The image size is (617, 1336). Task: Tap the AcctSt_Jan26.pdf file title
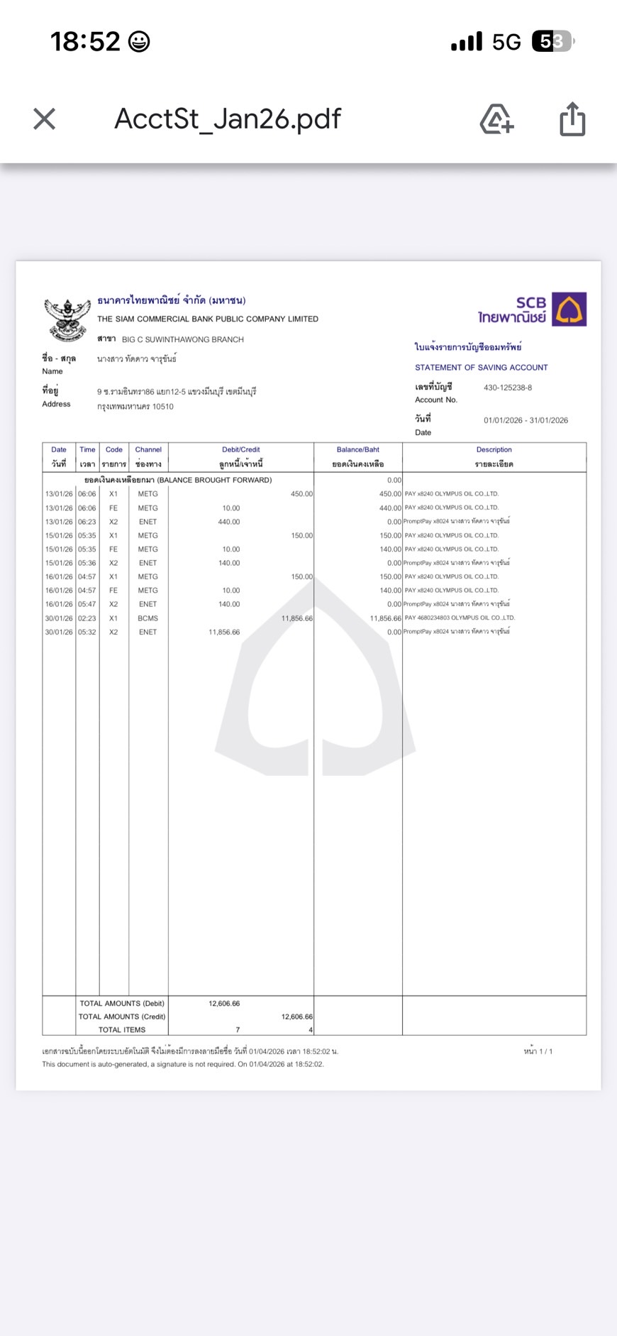tap(228, 119)
